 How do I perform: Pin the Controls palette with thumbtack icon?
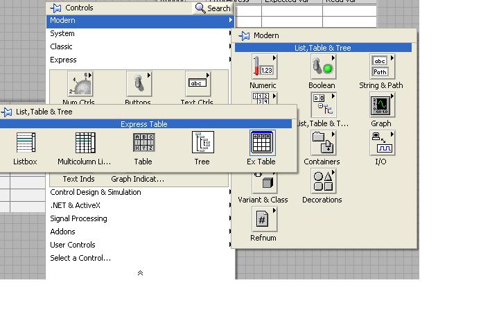click(x=55, y=8)
